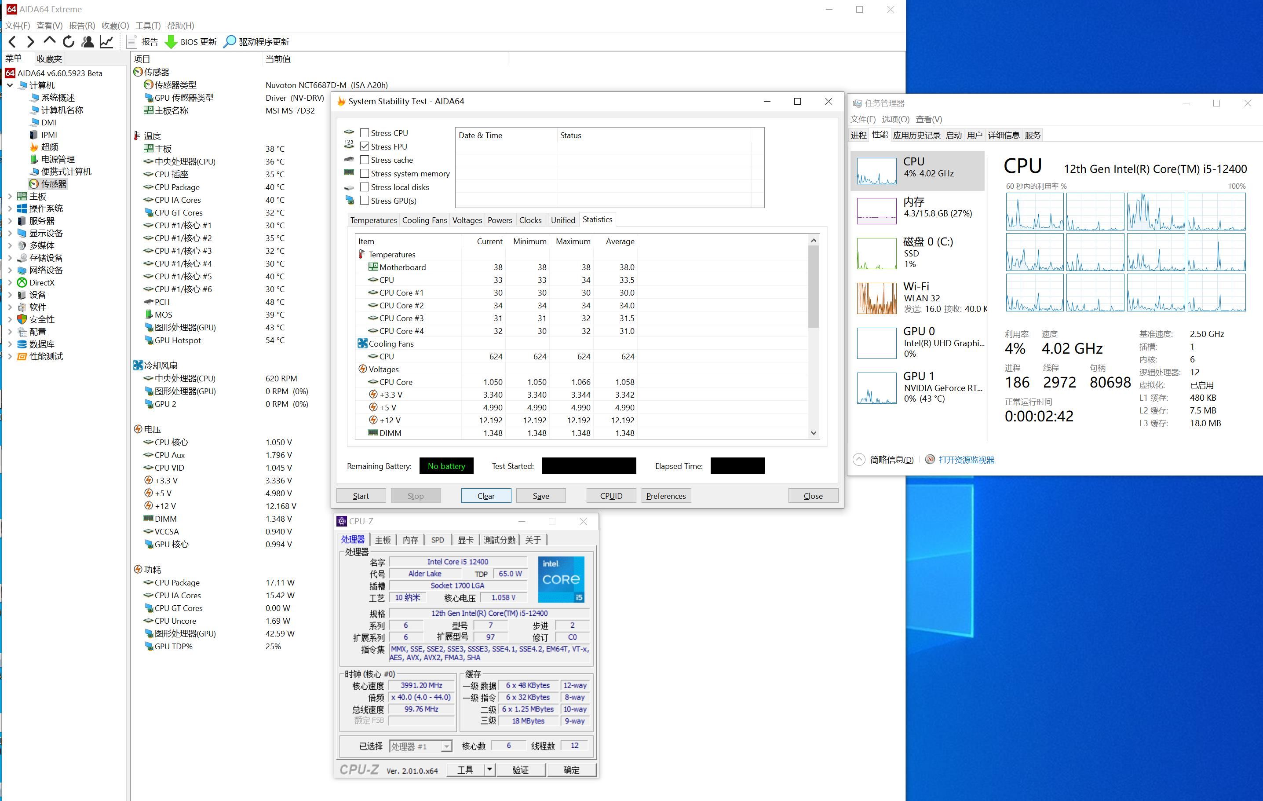Expand the 主板 tree node
The height and width of the screenshot is (801, 1263).
[10, 196]
